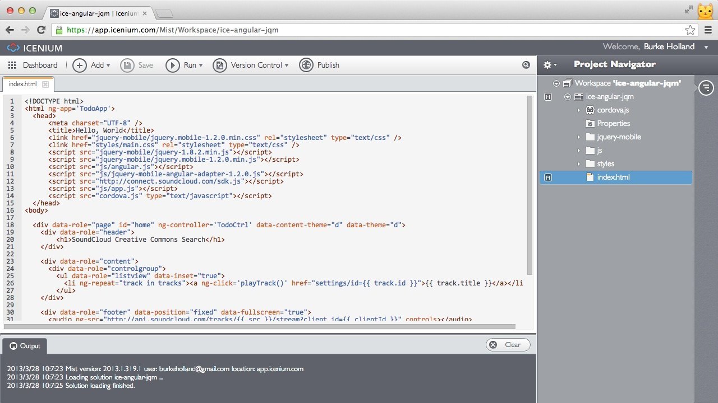Click the 'Solution loading finished.' log line

tap(71, 386)
